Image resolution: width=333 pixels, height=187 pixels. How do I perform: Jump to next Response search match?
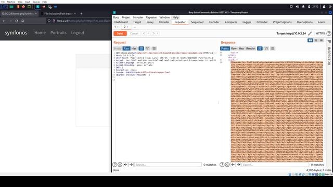pyautogui.click(x=238, y=165)
